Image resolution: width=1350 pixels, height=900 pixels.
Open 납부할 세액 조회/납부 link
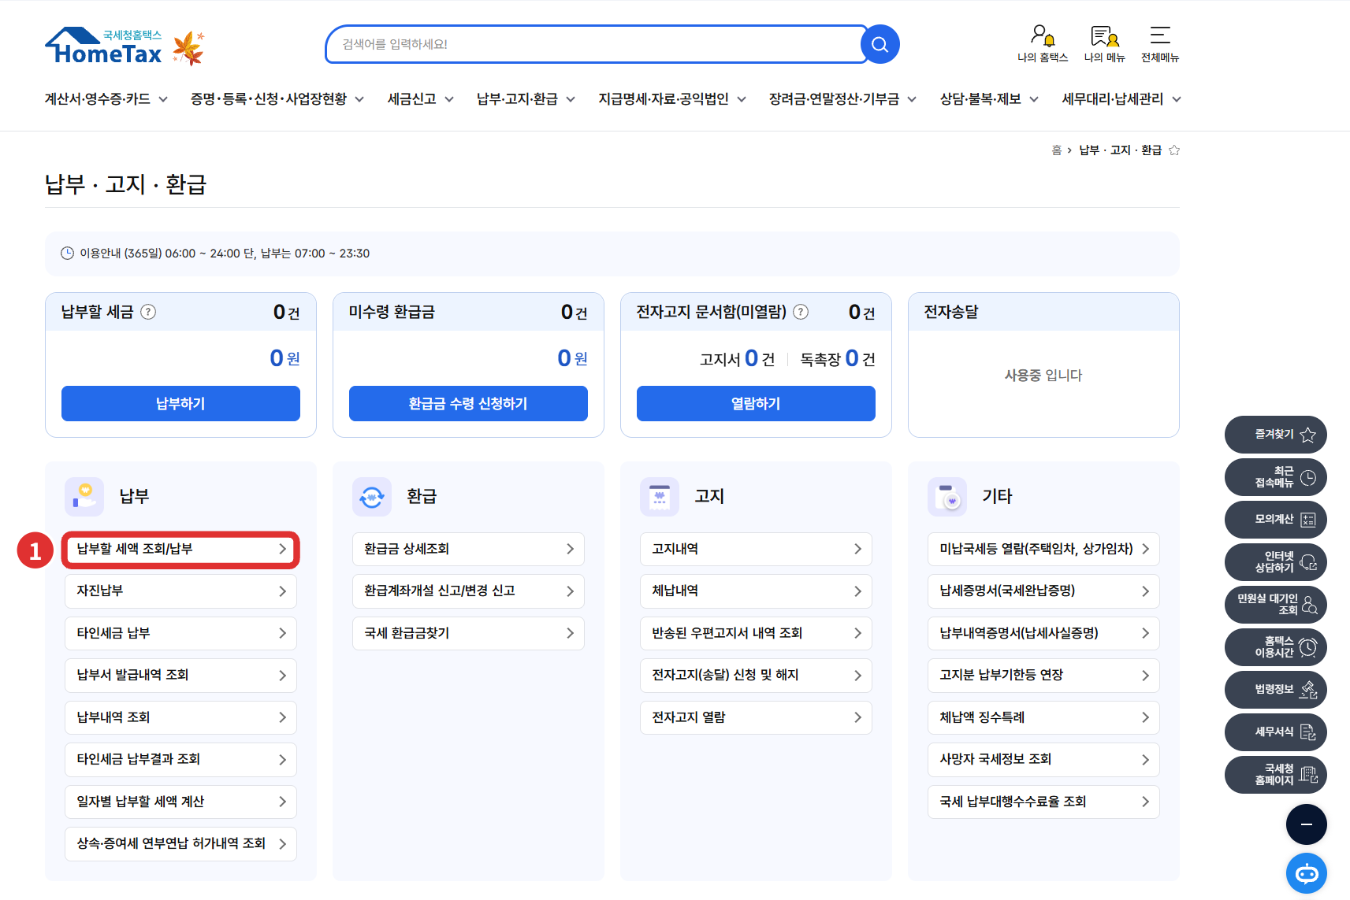(180, 549)
